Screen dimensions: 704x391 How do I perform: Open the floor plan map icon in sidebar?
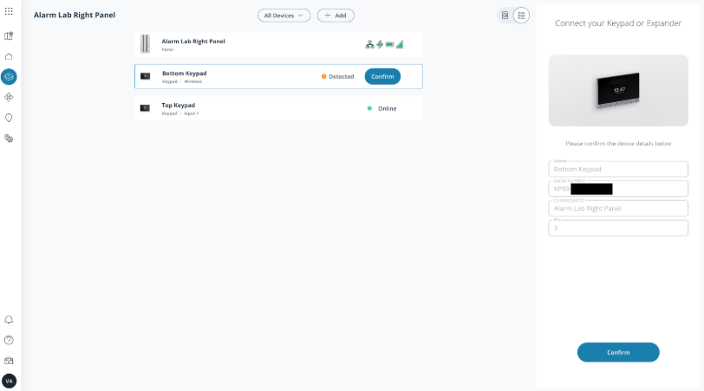9,36
